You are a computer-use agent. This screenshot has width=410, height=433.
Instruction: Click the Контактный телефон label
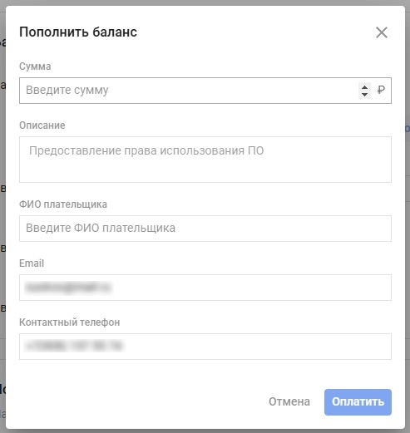(x=69, y=322)
